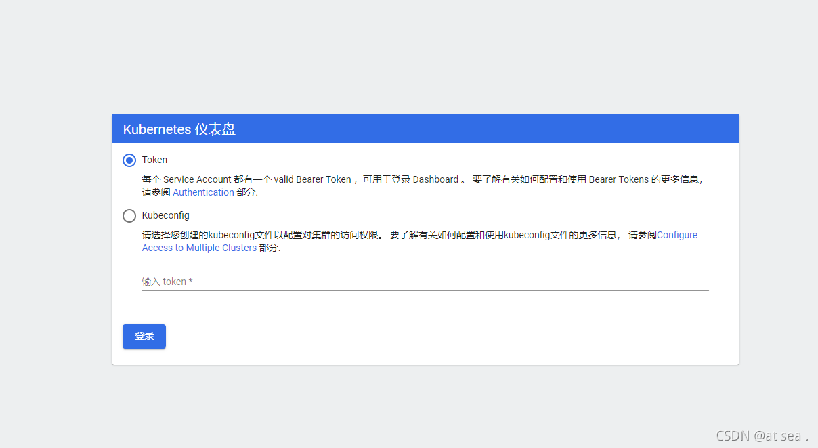Viewport: 818px width, 448px height.
Task: Select the Token radio button
Action: [129, 160]
